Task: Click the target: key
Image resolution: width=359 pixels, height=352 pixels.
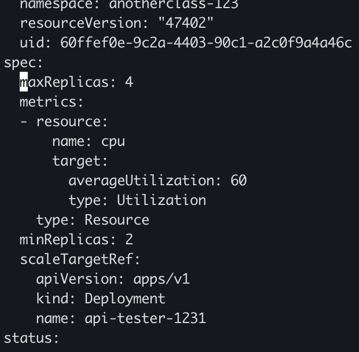Action: click(x=80, y=161)
